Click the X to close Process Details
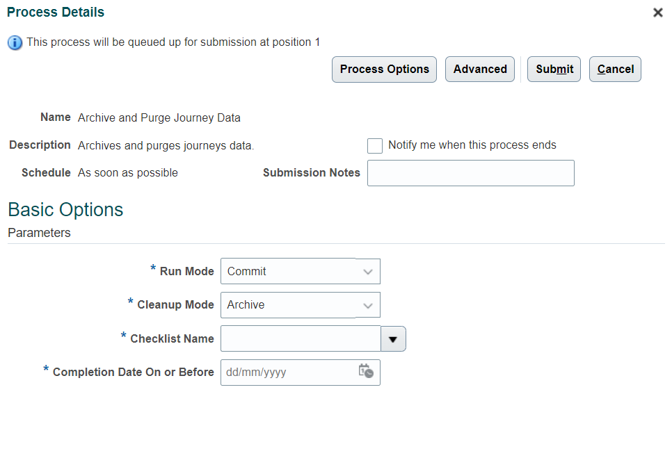 tap(657, 12)
